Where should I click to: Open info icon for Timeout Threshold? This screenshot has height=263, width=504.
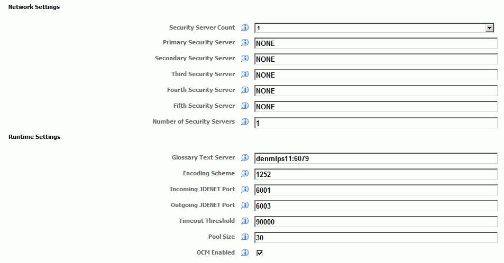(245, 221)
